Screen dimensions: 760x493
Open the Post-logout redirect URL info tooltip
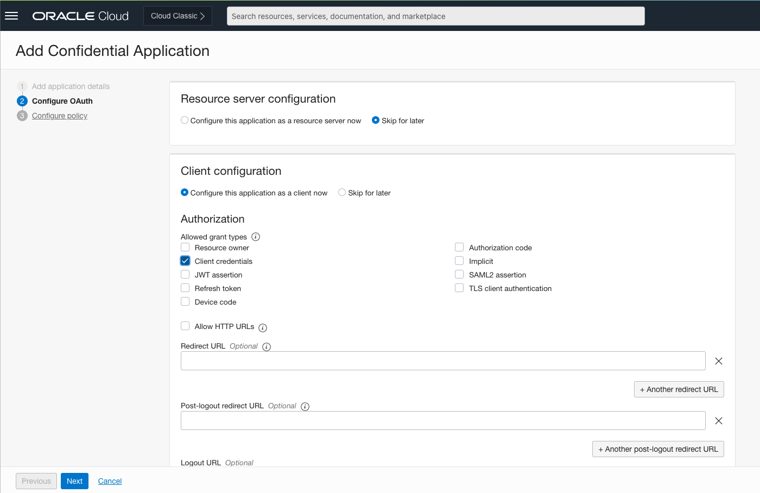[305, 406]
